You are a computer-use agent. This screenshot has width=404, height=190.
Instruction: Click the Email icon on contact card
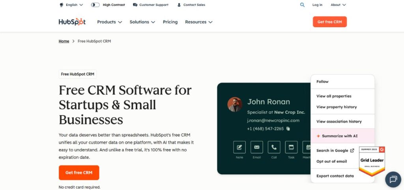click(256, 147)
